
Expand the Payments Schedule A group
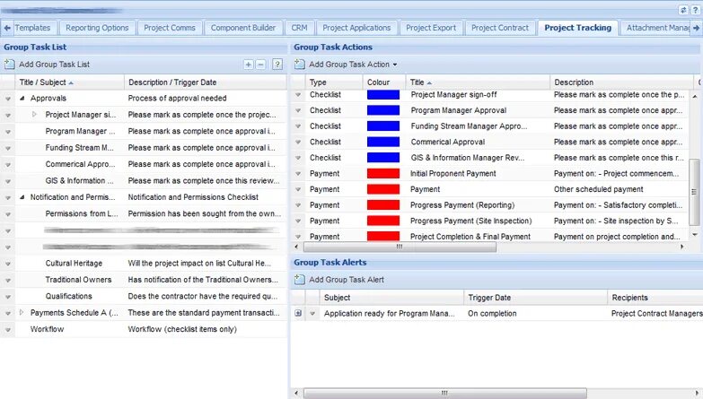tap(21, 313)
